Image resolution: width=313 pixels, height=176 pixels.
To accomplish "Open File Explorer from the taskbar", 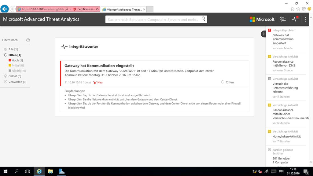I will pyautogui.click(x=50, y=171).
